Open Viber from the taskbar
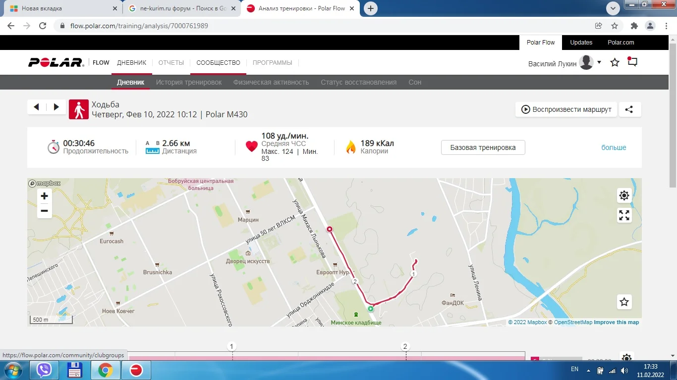This screenshot has height=380, width=677. click(x=45, y=370)
